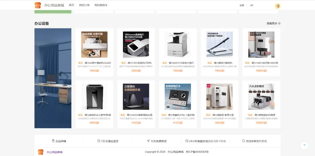This screenshot has width=315, height=156.
Task: Open the user avatar in top right
Action: coord(278,6)
